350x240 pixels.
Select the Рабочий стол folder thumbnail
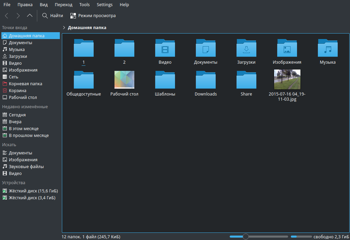tap(124, 80)
